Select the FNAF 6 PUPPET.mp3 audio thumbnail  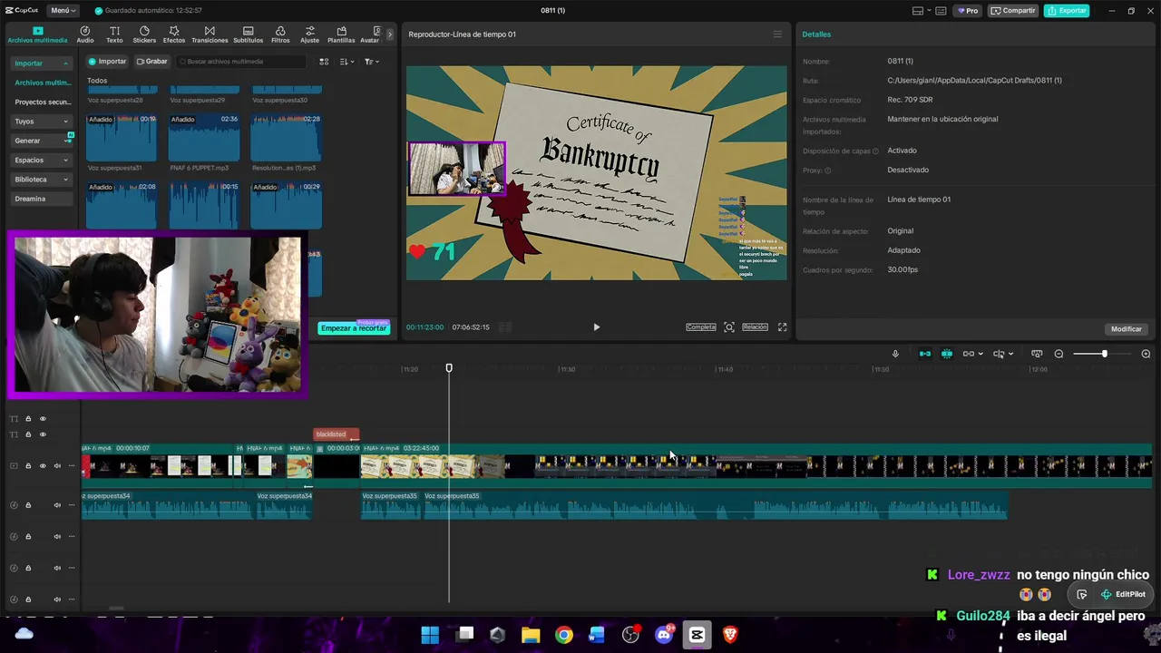204,138
